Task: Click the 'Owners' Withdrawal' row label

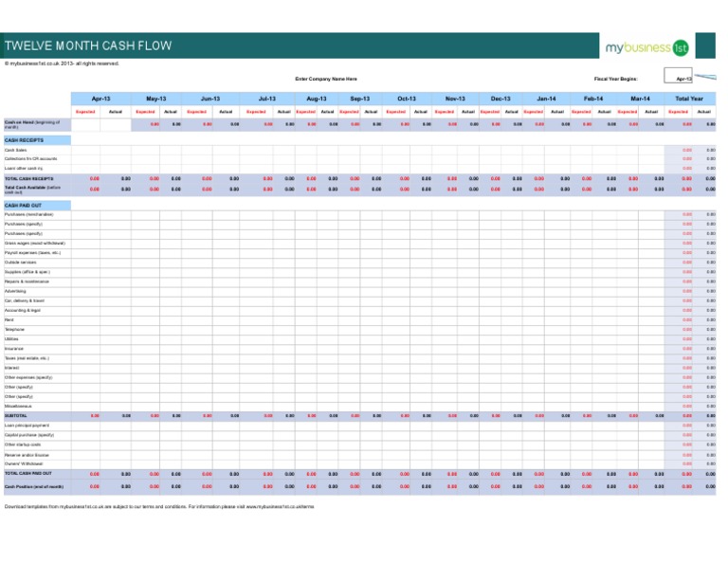Action: (24, 463)
